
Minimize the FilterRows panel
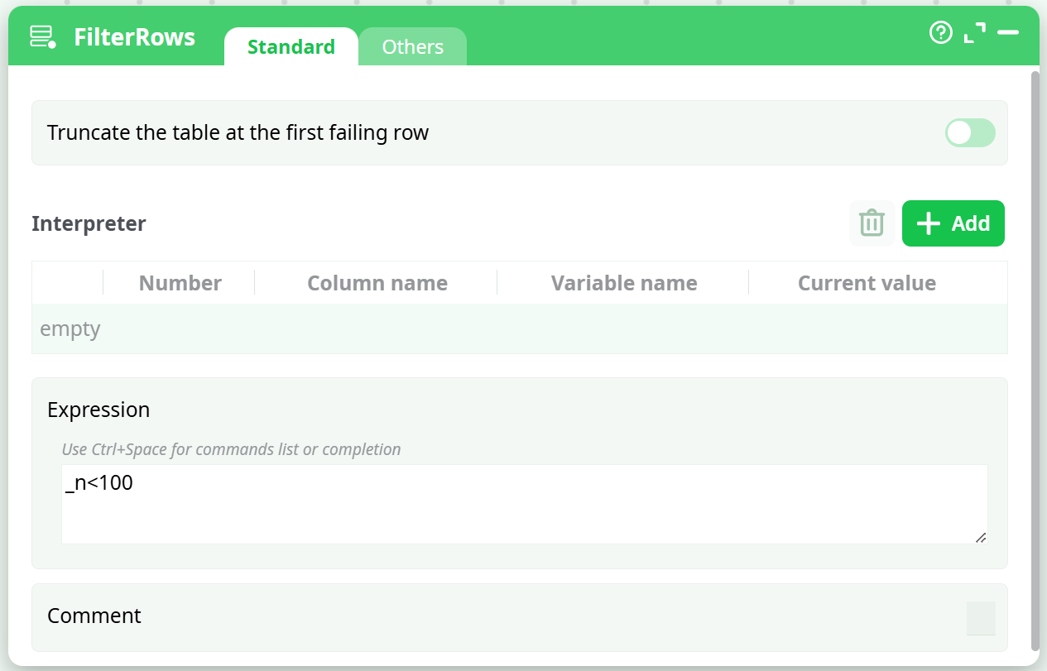1008,33
